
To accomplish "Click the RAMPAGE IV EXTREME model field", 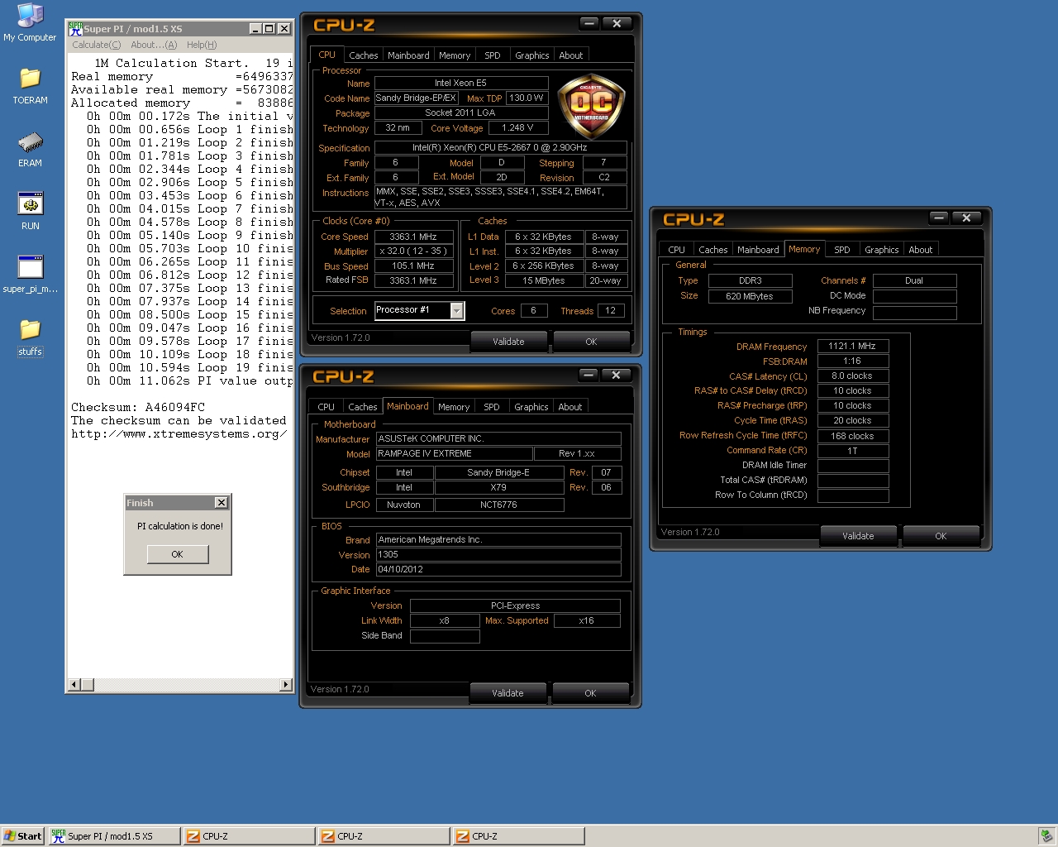I will coord(455,453).
